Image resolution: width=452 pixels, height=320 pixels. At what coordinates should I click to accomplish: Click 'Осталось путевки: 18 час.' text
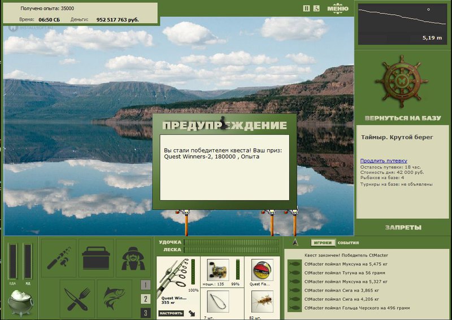pos(390,167)
